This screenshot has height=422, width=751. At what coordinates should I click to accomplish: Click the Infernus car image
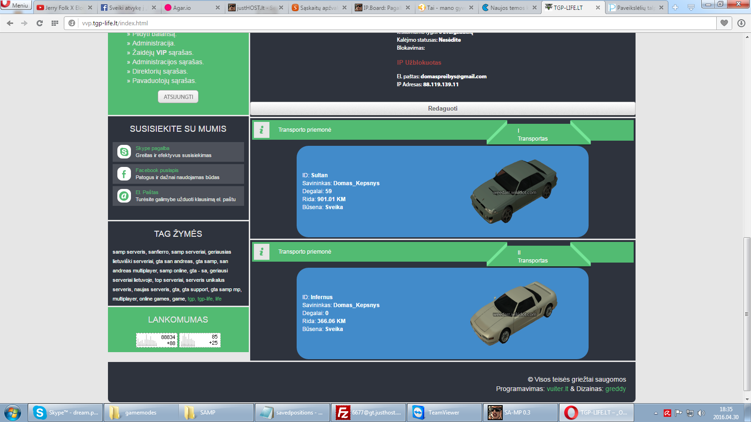coord(513,313)
